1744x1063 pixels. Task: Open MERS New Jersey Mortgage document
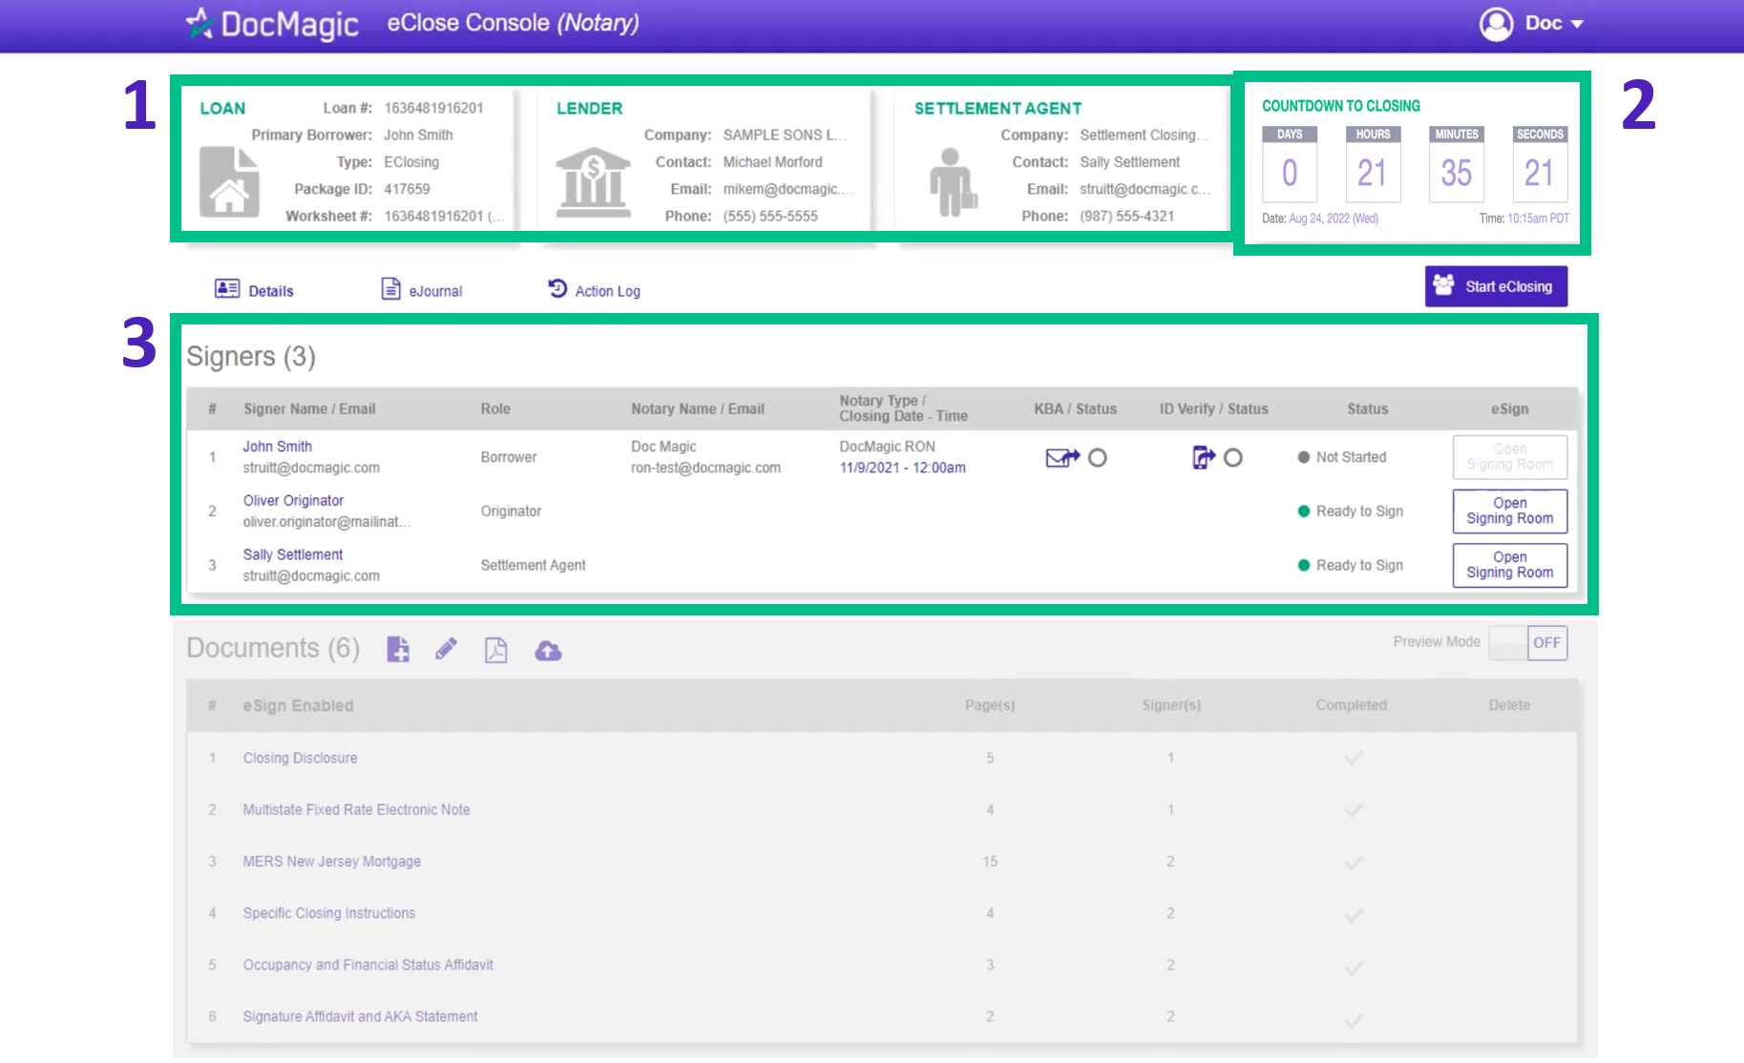[331, 862]
